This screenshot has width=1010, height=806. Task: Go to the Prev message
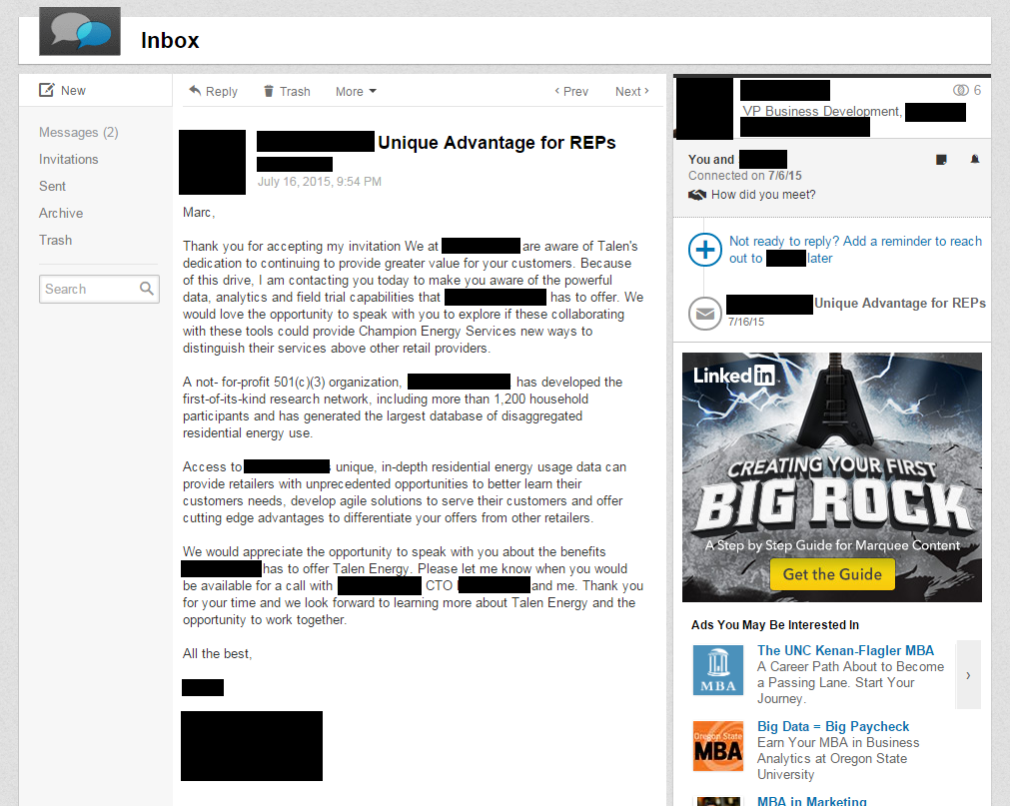click(x=571, y=92)
